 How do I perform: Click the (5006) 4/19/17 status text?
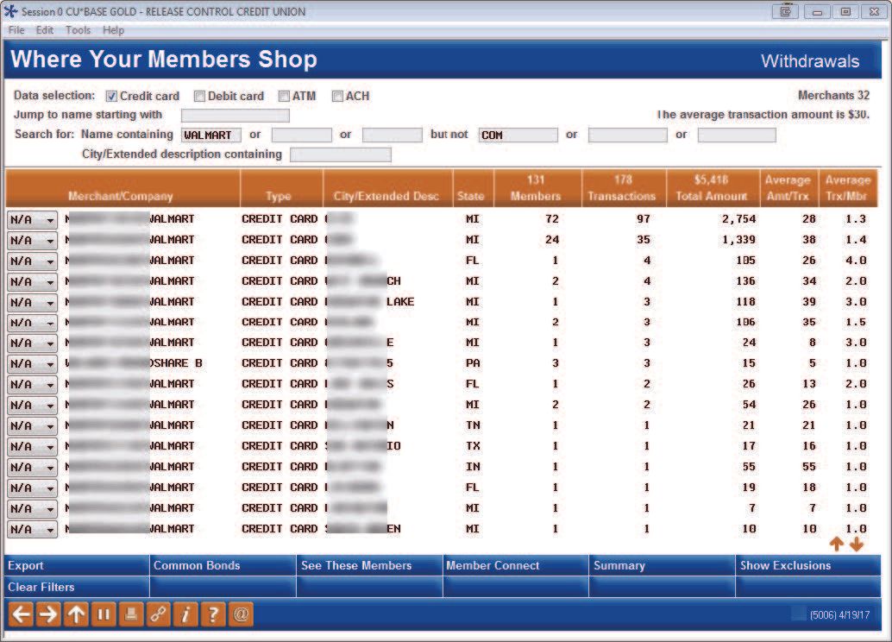click(x=839, y=615)
